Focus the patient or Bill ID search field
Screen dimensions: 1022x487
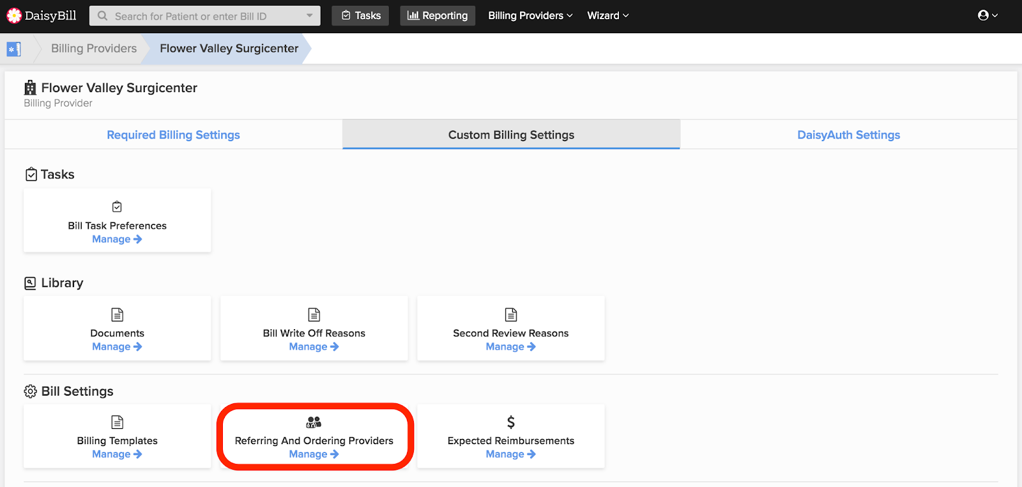(204, 16)
